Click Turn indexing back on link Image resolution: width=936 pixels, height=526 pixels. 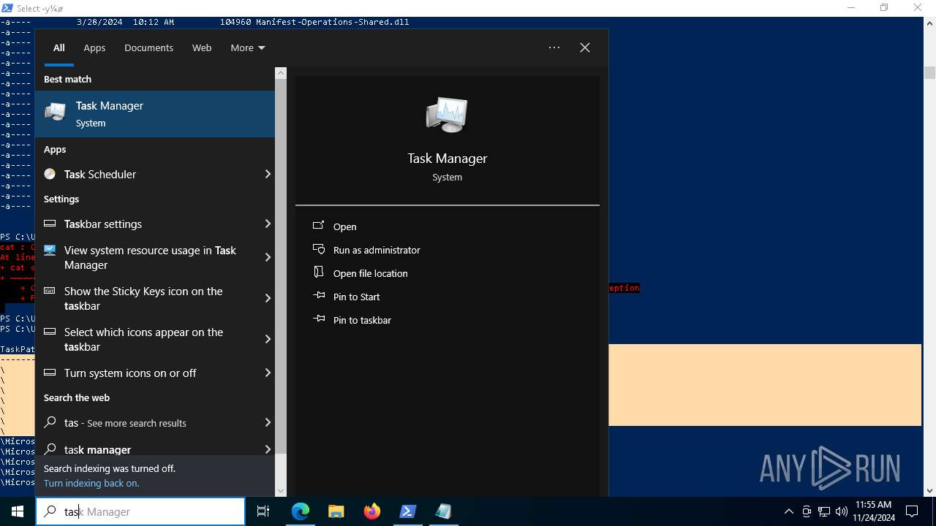pos(91,483)
